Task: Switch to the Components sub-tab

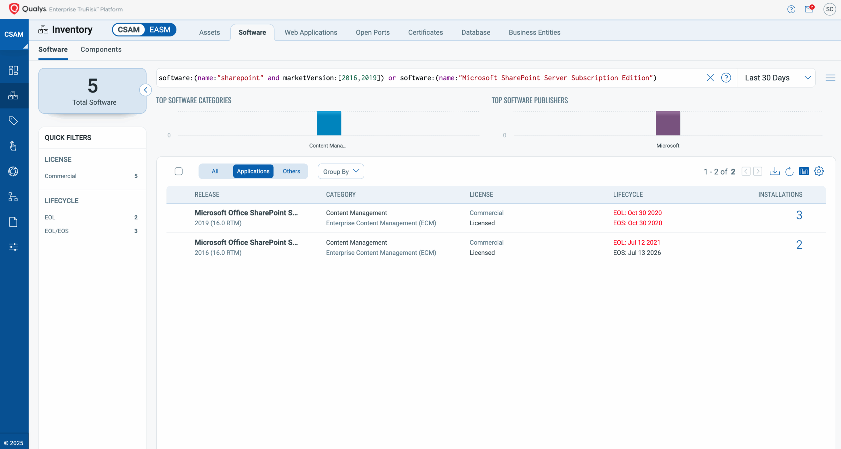Action: tap(101, 49)
